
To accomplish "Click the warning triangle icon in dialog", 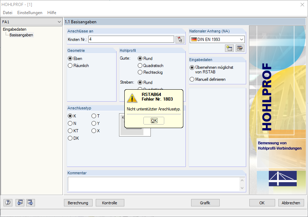I will (x=132, y=98).
